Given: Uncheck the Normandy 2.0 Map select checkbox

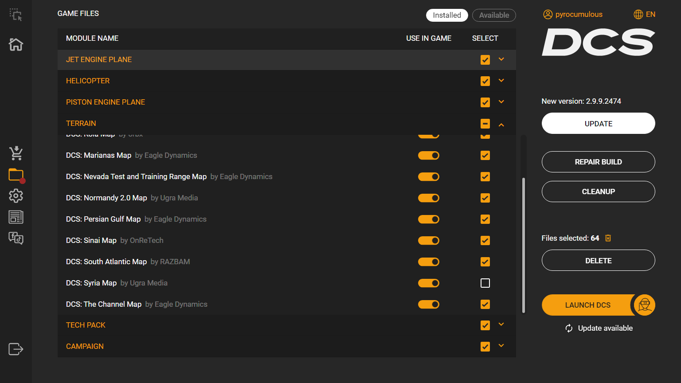Looking at the screenshot, I should [485, 198].
